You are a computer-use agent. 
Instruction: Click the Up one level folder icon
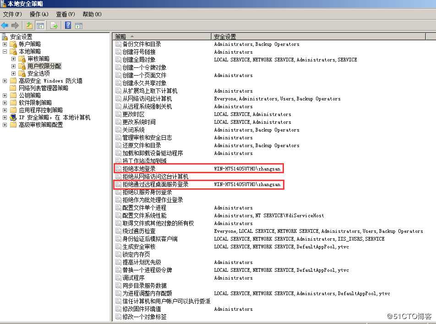tap(29, 26)
